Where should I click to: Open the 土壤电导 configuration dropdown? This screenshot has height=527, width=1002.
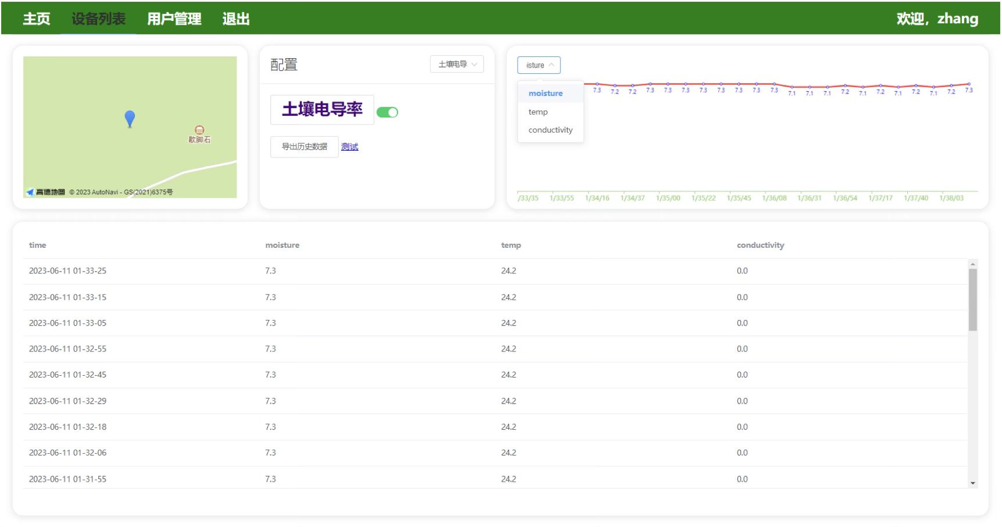(x=457, y=64)
